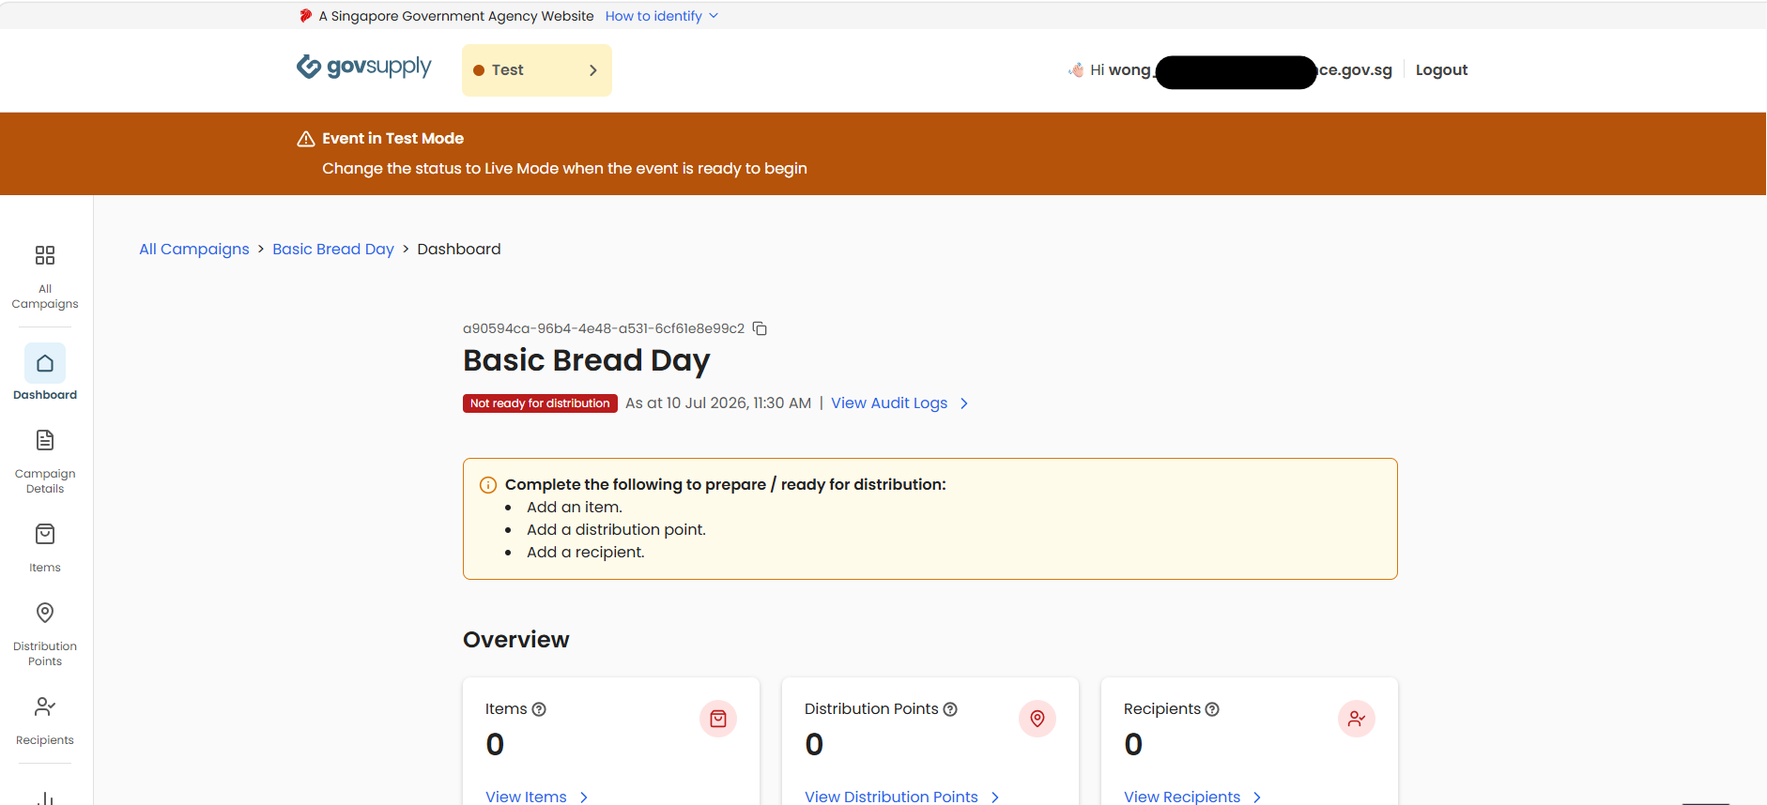
Task: Click the Items help question mark icon
Action: click(x=539, y=709)
